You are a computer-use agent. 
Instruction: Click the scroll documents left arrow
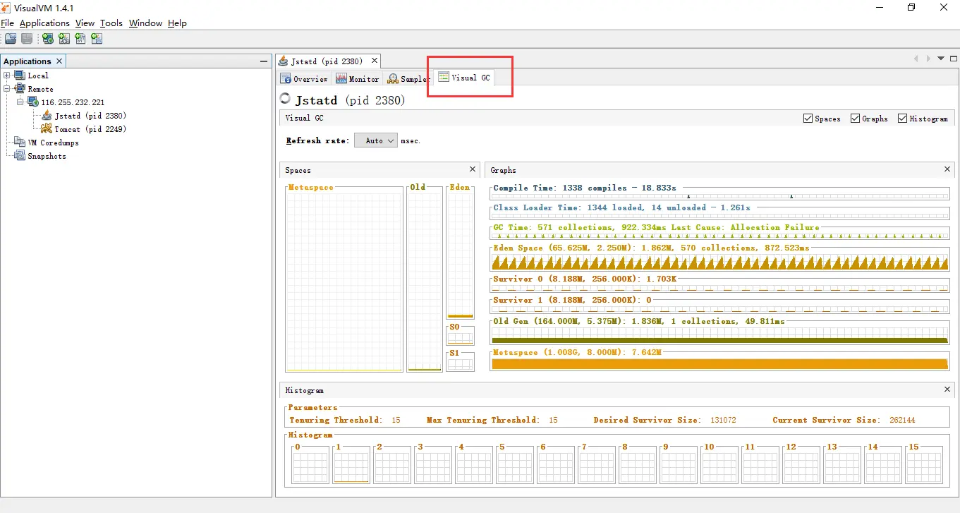pos(916,59)
